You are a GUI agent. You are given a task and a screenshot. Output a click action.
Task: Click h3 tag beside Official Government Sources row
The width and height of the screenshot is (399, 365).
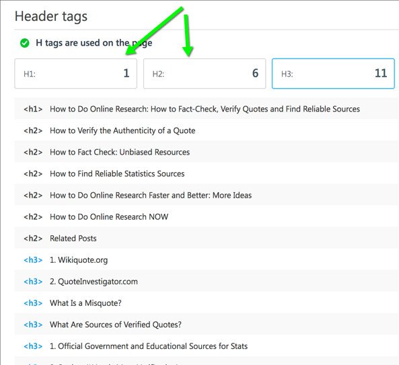33,346
